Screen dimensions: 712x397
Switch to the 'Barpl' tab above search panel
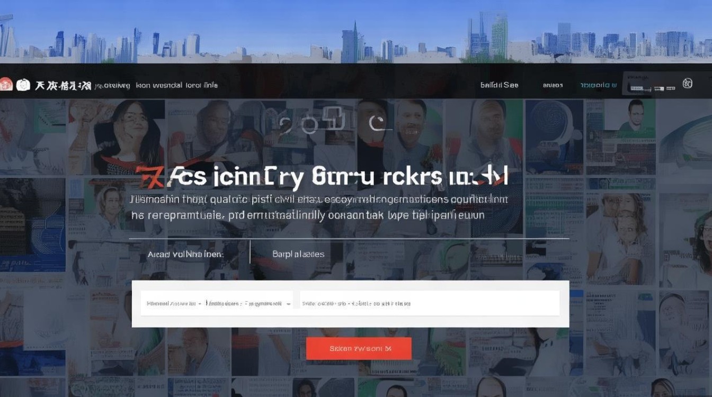298,254
